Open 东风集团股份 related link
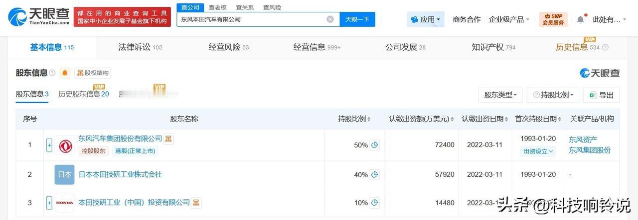The width and height of the screenshot is (638, 220). click(x=590, y=150)
